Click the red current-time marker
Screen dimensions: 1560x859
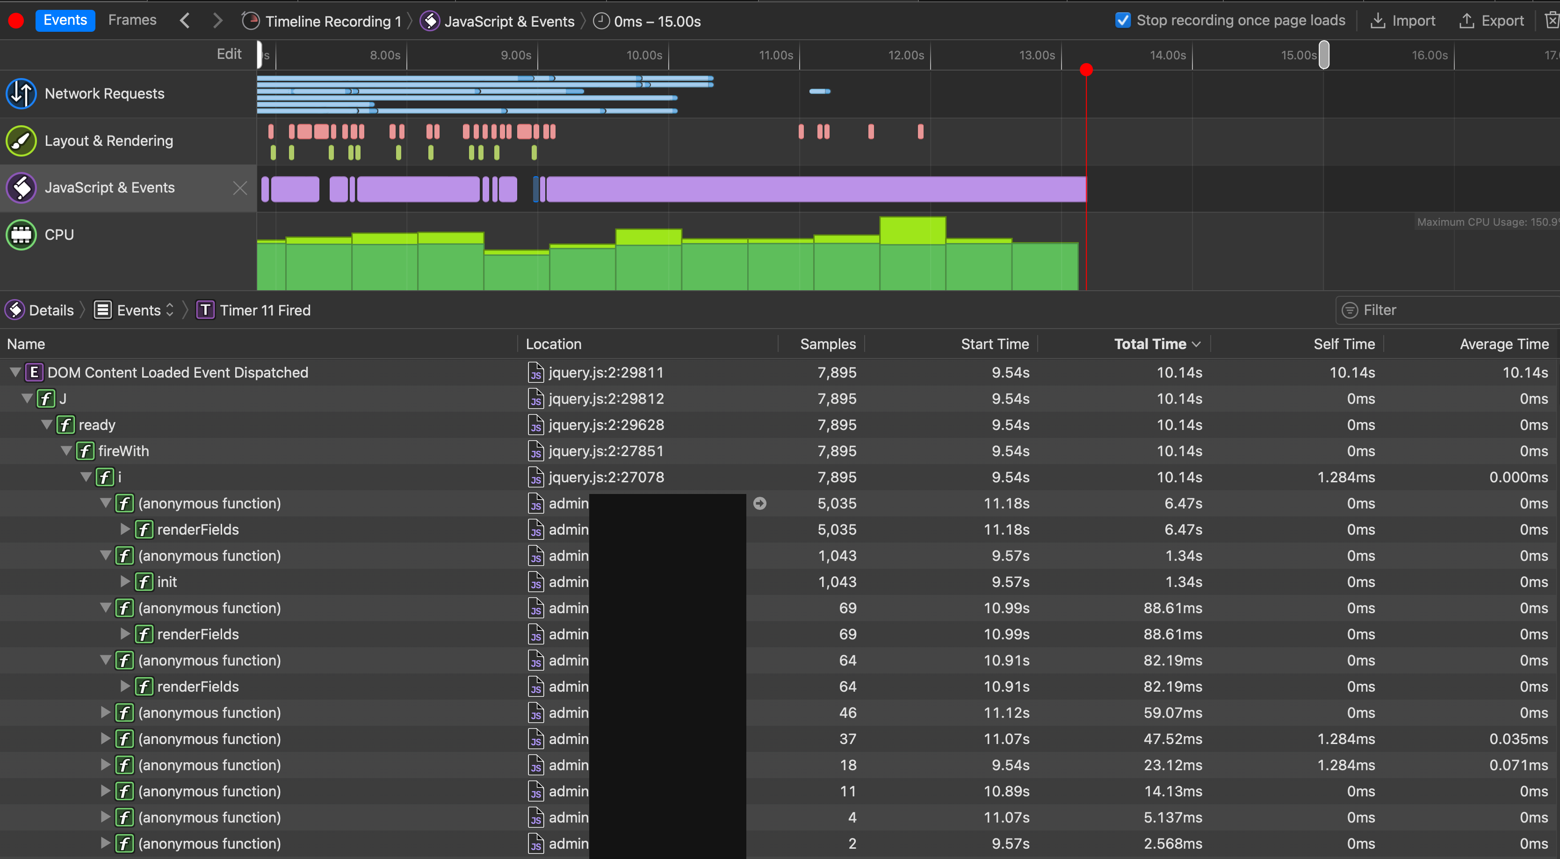tap(1086, 70)
